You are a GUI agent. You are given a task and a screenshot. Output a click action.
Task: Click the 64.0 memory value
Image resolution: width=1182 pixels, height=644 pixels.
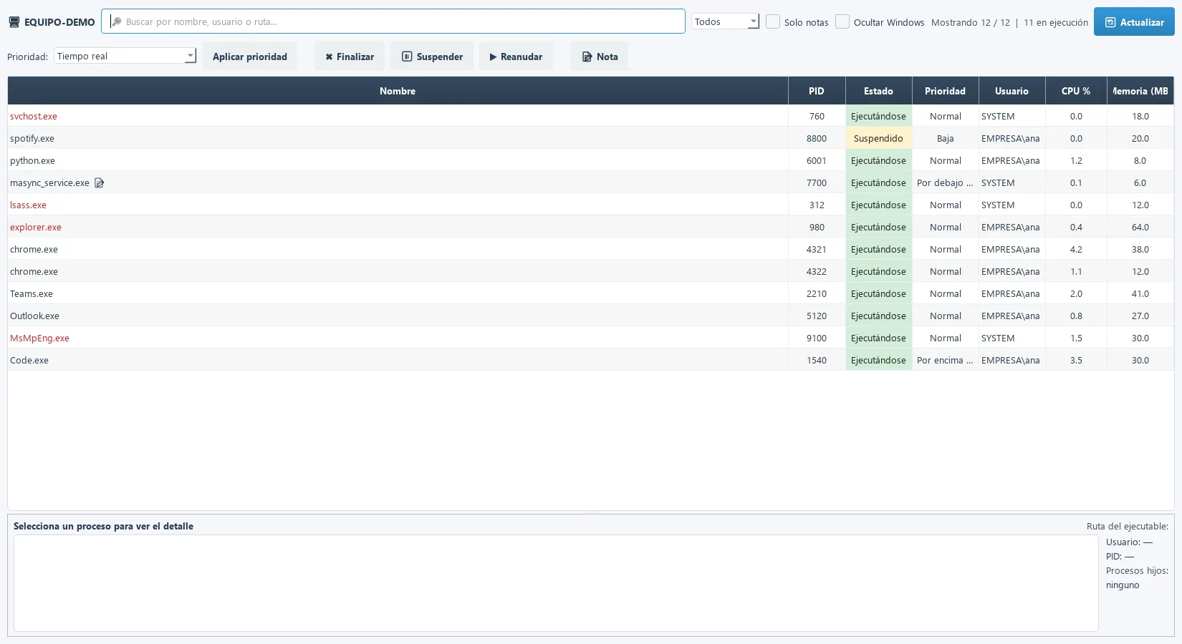coord(1140,227)
